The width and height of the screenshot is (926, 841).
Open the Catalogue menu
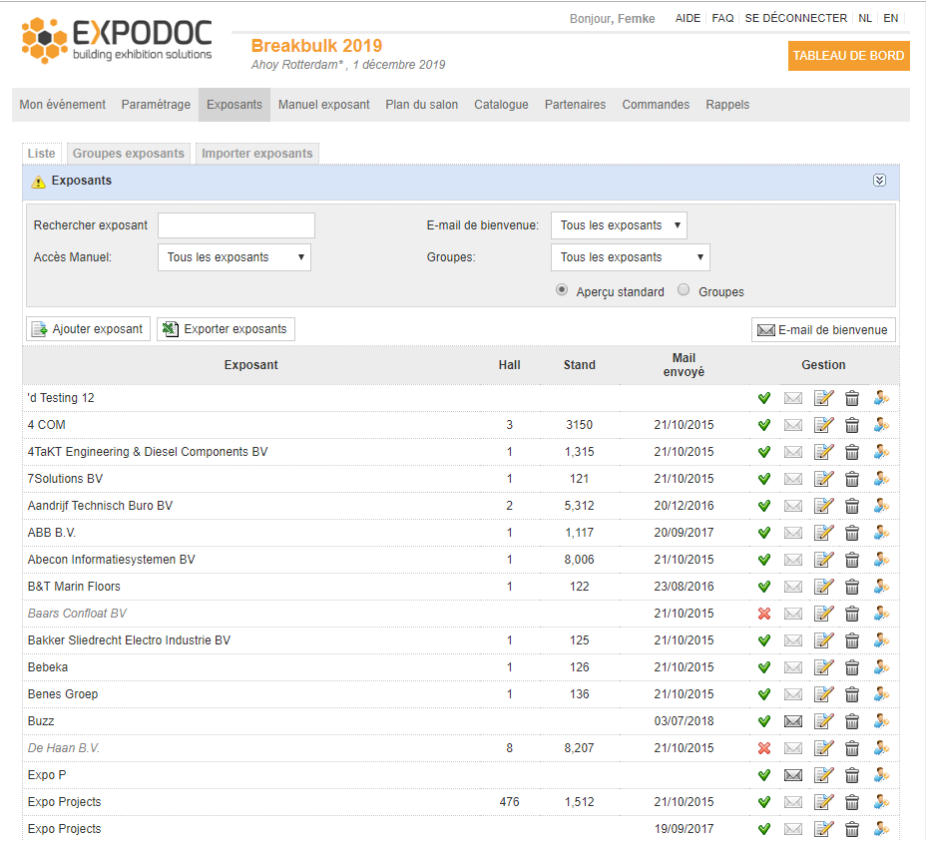pos(501,105)
